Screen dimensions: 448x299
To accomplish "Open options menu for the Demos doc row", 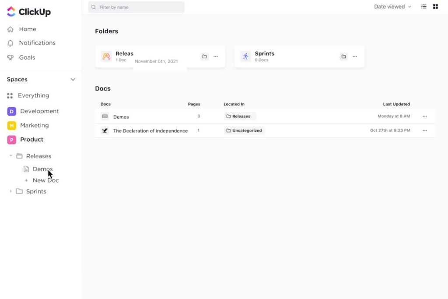I will pyautogui.click(x=424, y=116).
